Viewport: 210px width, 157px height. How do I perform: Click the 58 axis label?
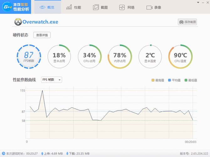click(x=24, y=121)
